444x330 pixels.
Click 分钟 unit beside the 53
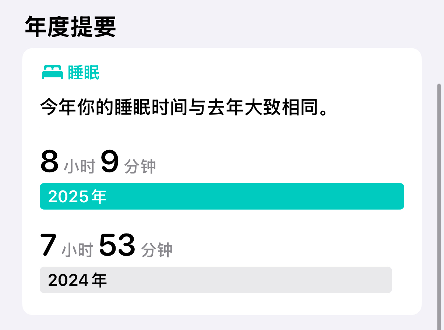pyautogui.click(x=157, y=250)
